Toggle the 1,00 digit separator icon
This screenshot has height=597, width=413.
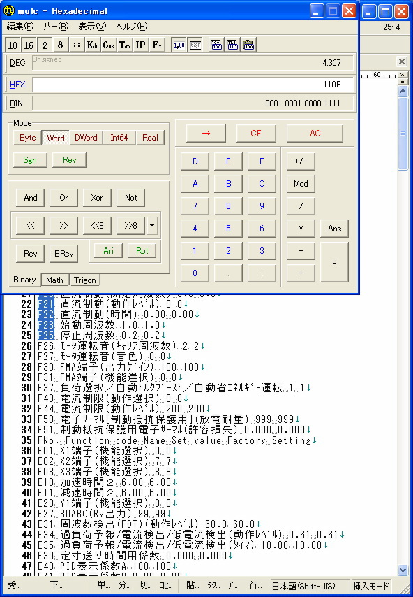pos(179,45)
